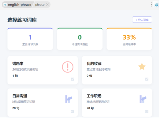
Task: Click the yellow star icon in 我的收藏
Action: 142,67
